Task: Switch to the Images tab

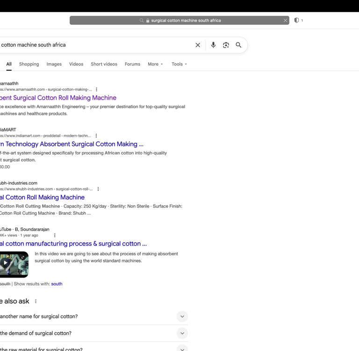Action: [x=54, y=64]
